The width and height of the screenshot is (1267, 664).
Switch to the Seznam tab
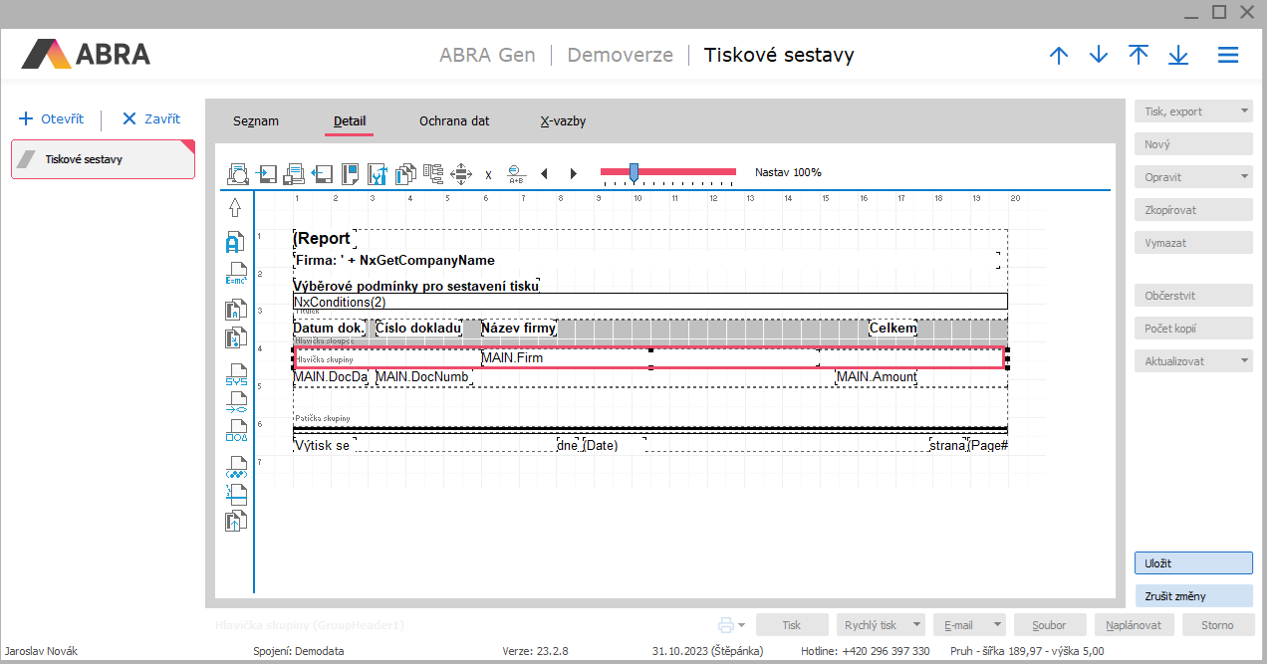point(256,121)
